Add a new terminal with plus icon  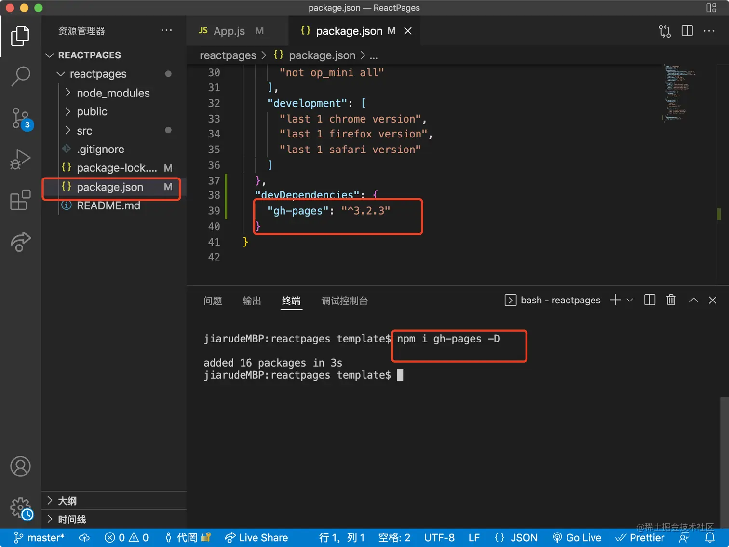(x=615, y=300)
